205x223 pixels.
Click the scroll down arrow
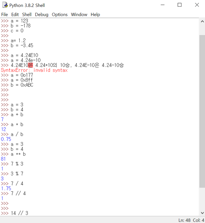202,213
